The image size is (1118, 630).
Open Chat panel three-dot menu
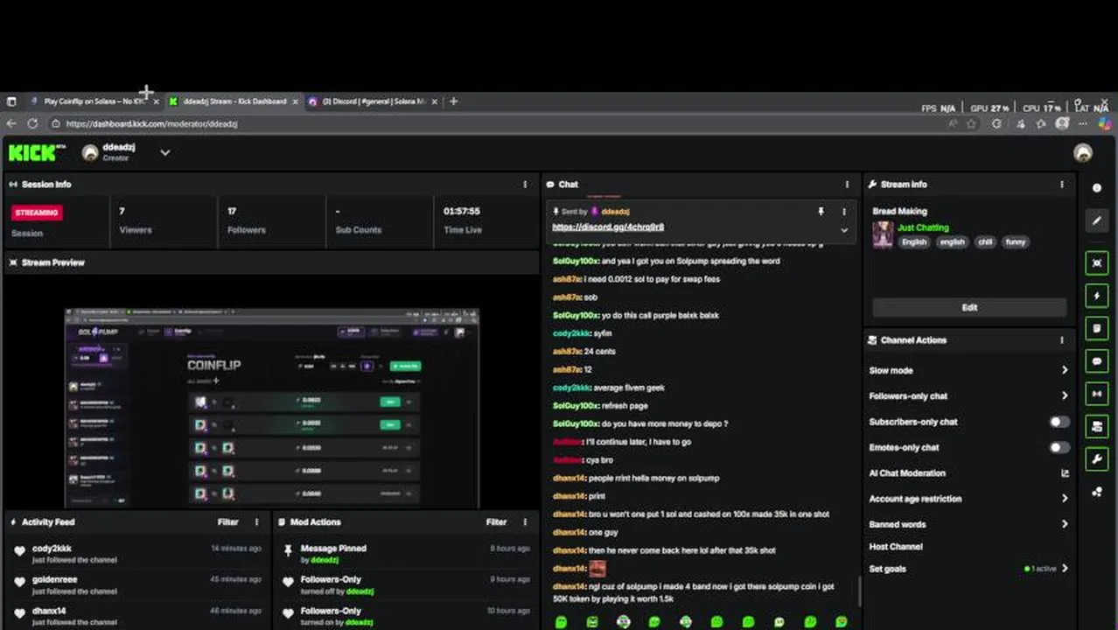pyautogui.click(x=847, y=185)
